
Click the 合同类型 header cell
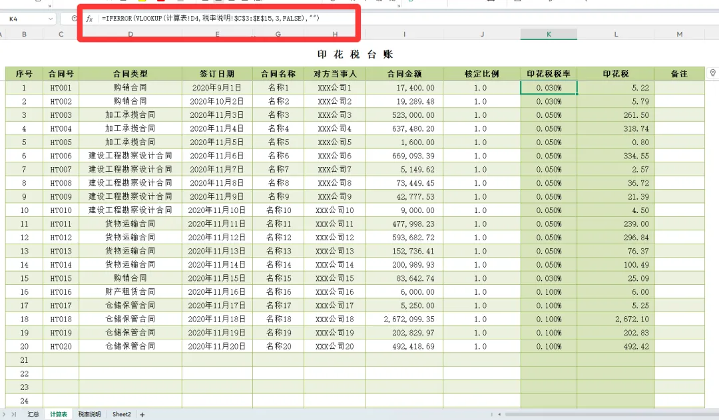click(130, 73)
